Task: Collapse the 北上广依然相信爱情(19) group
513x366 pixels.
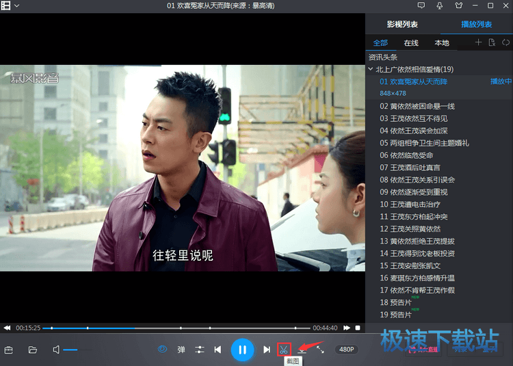Action: 371,69
